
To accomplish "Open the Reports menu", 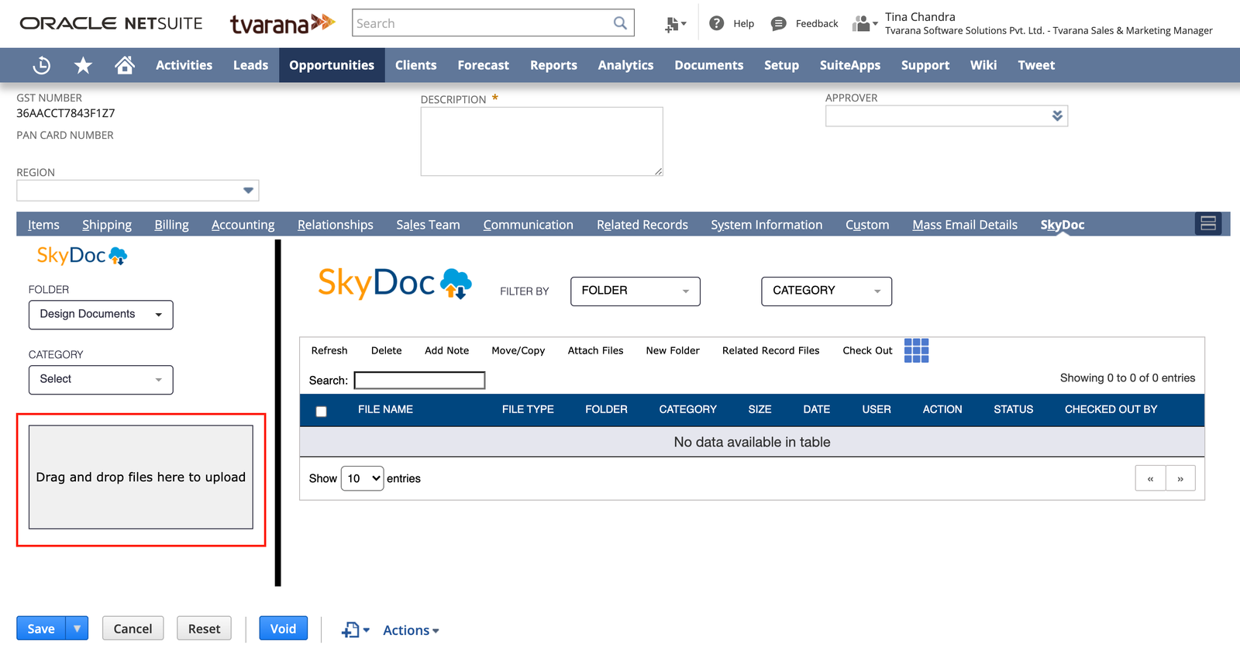I will 553,65.
